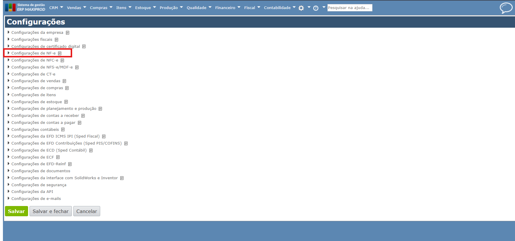
Task: Expand Configurações de NF-e section
Action: pyautogui.click(x=8, y=53)
